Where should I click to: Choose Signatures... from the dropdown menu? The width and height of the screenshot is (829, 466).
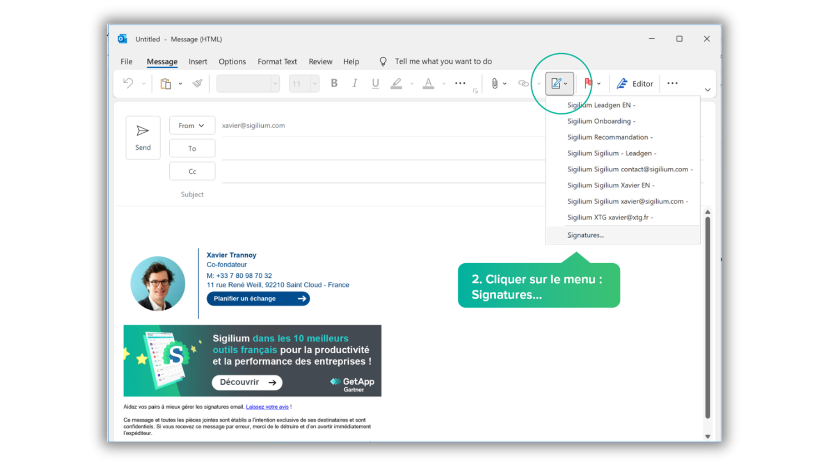point(585,235)
